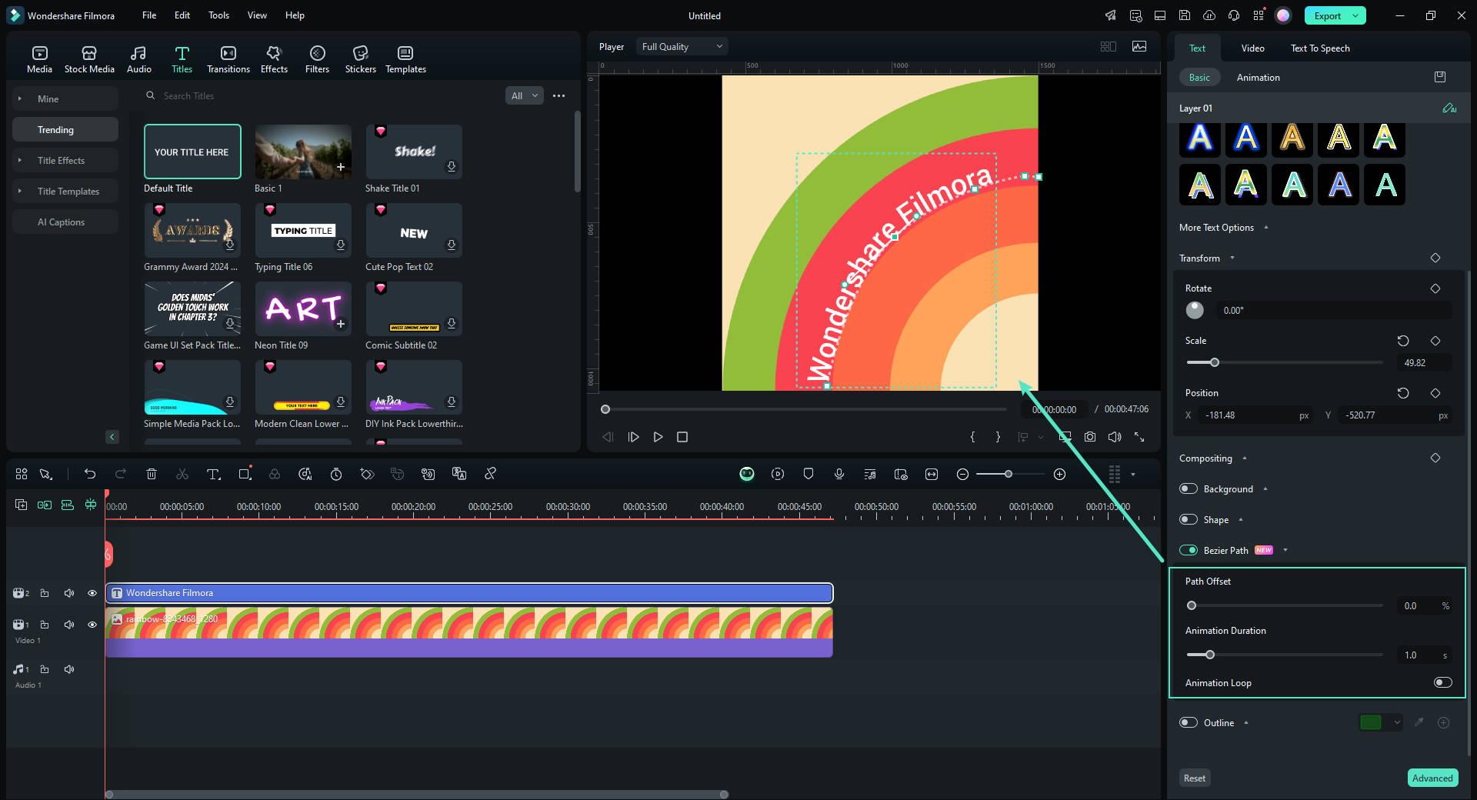Image resolution: width=1477 pixels, height=800 pixels.
Task: Disable the Bezier Path toggle
Action: (x=1189, y=550)
